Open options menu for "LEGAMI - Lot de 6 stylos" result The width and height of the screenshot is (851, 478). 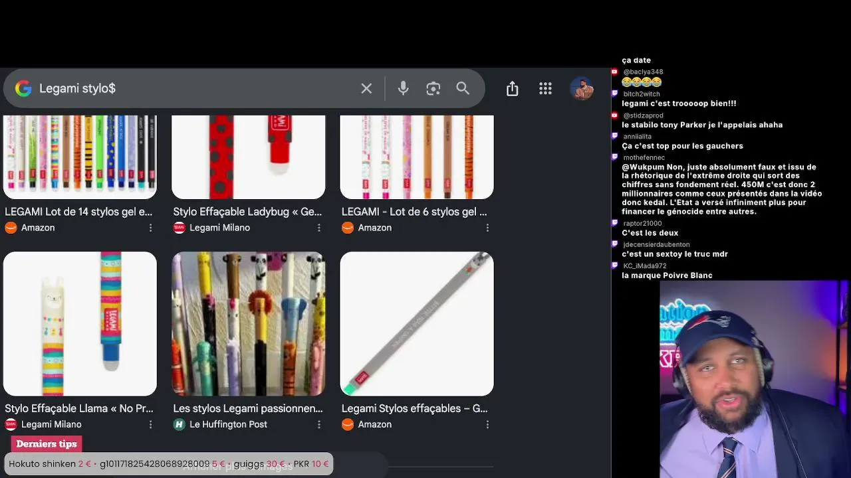[487, 228]
